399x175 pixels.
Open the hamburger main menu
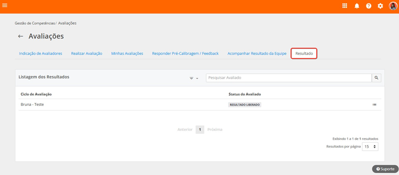[x=5, y=5]
